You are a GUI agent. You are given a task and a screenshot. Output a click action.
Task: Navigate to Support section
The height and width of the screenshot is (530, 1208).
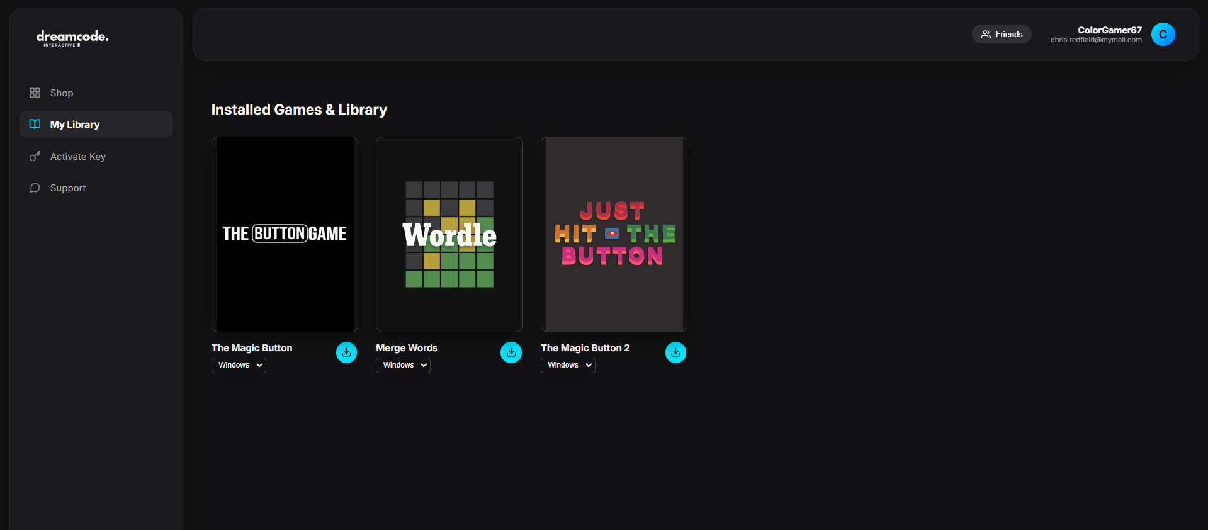point(96,188)
